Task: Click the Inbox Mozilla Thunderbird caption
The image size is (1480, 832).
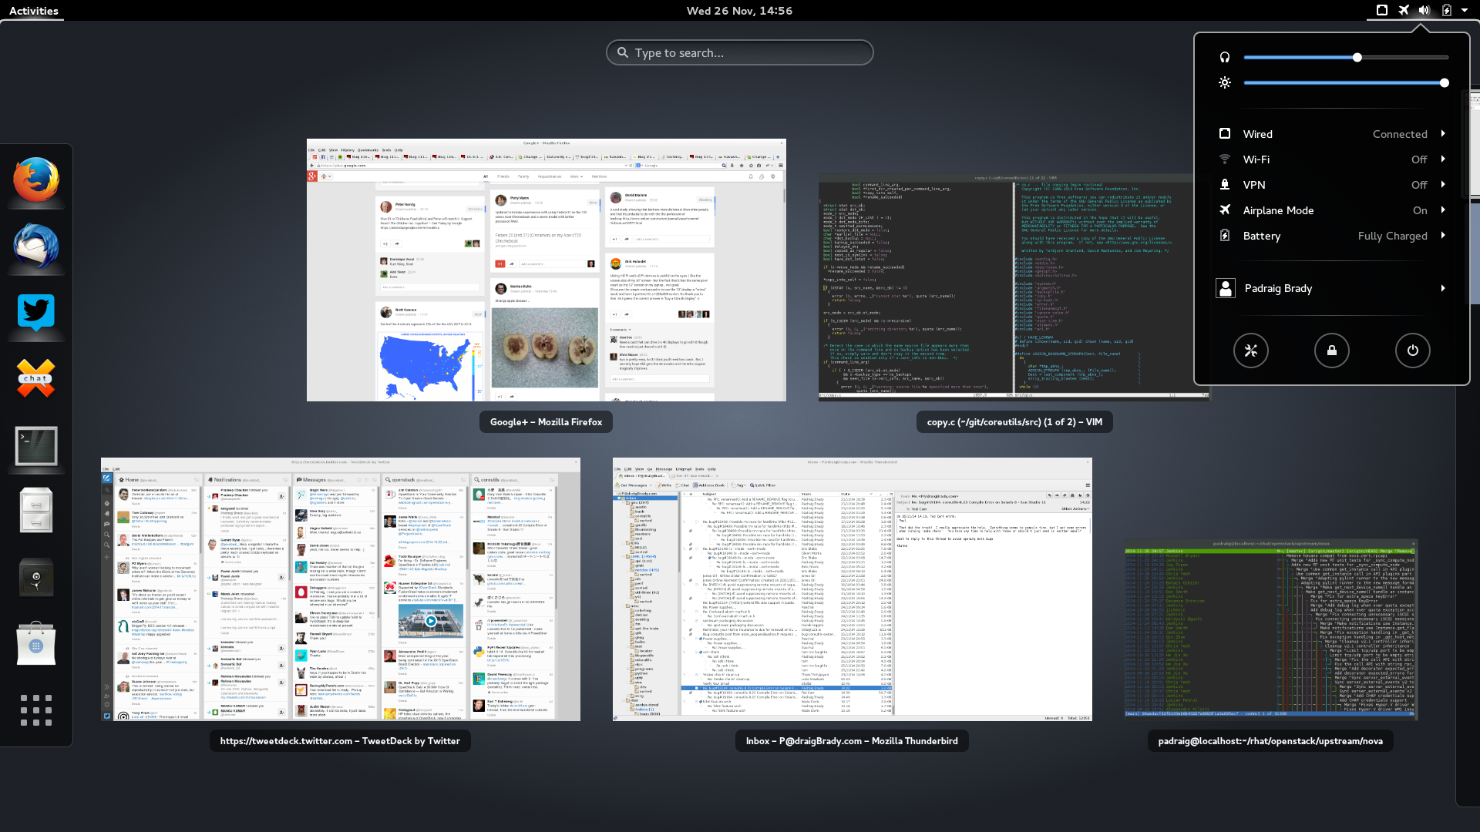Action: (852, 741)
